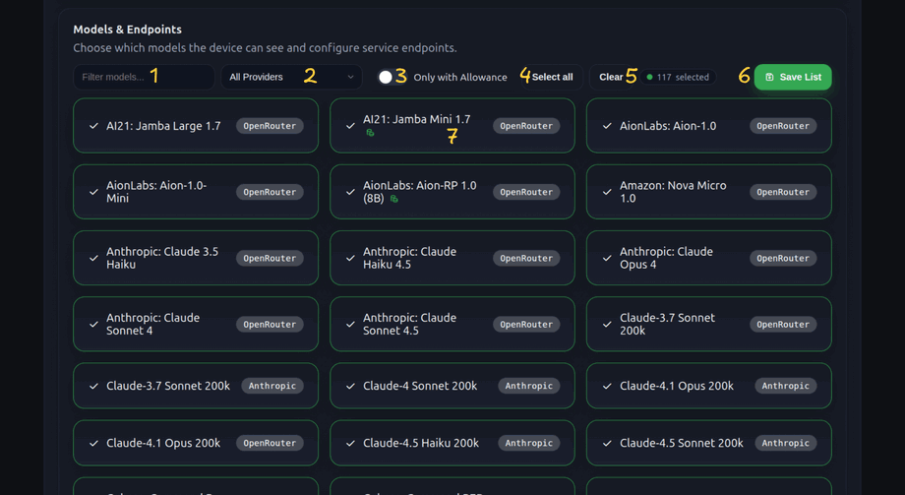Click the green dot next to 117 selected
Image resolution: width=905 pixels, height=495 pixels.
click(649, 77)
